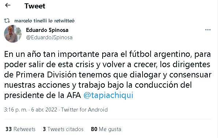Viewport: 218px width, 138px height.
Task: Open the Twitter for Android source link
Action: (84, 110)
